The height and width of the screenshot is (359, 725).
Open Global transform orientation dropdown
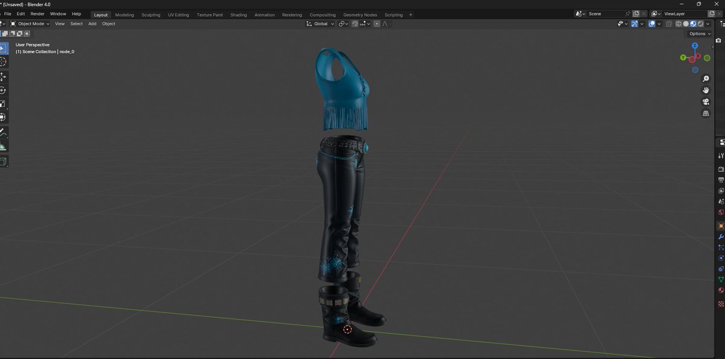321,24
